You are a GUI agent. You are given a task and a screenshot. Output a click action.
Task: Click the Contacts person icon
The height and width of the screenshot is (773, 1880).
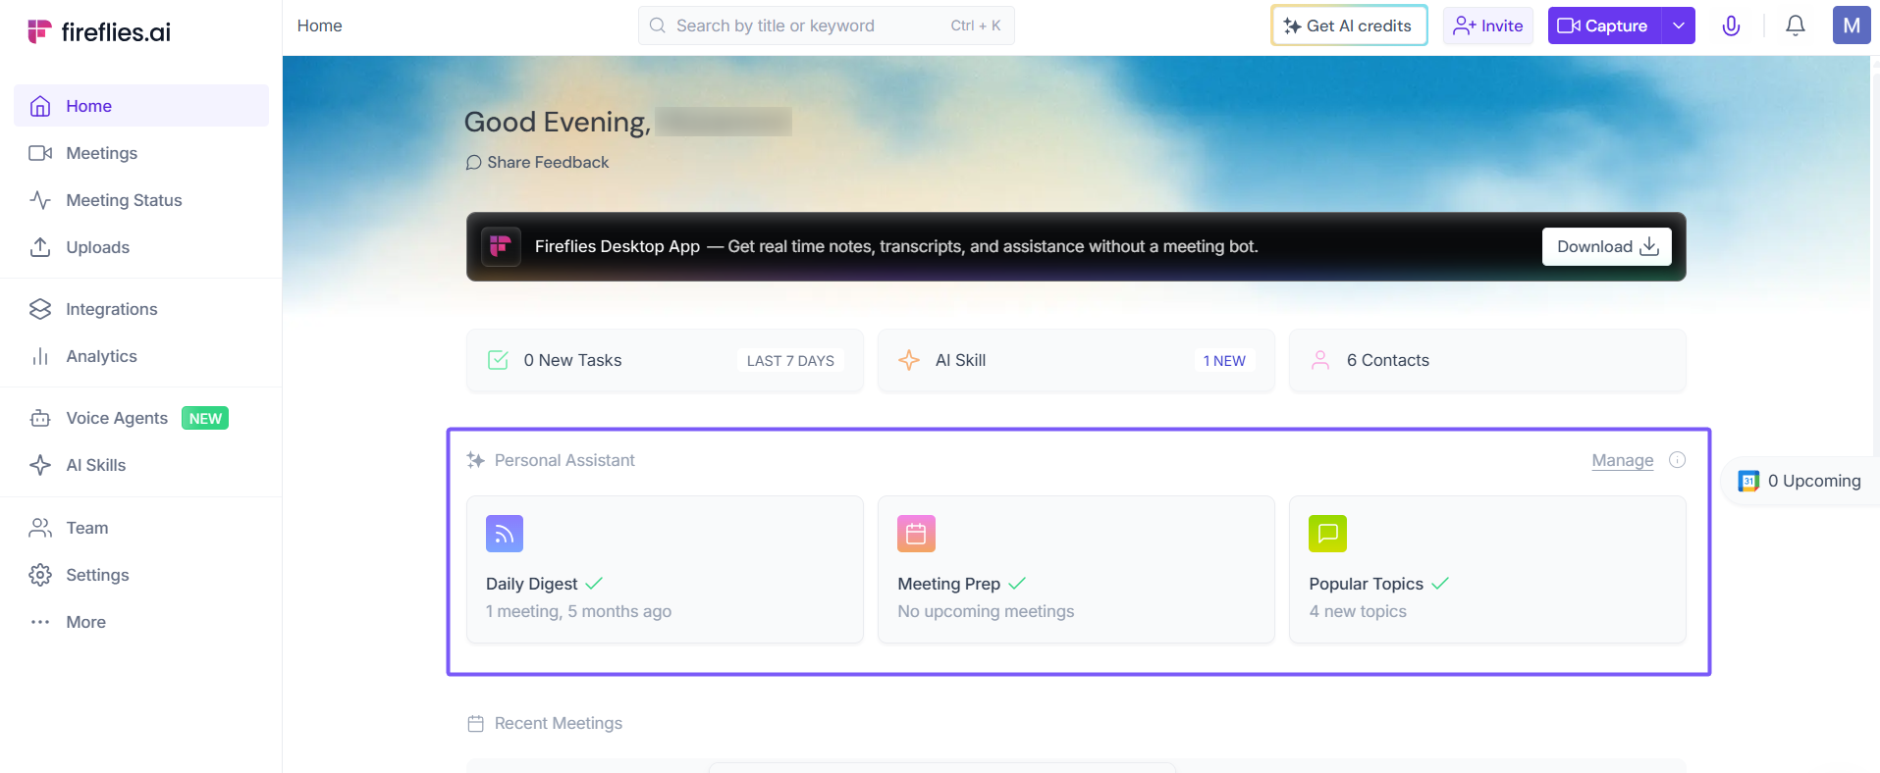1320,360
